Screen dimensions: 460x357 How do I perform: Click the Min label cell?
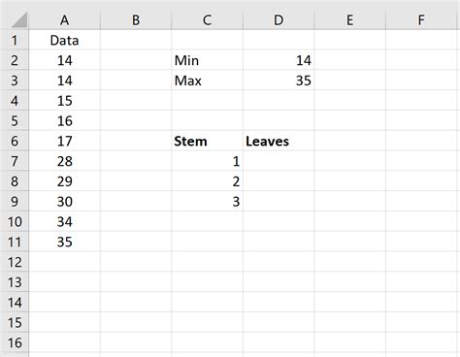pos(207,60)
